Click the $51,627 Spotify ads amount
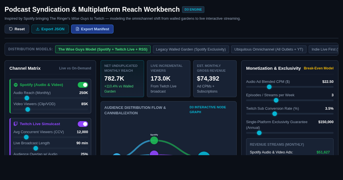Screen dimensions: 343x180 (323, 152)
